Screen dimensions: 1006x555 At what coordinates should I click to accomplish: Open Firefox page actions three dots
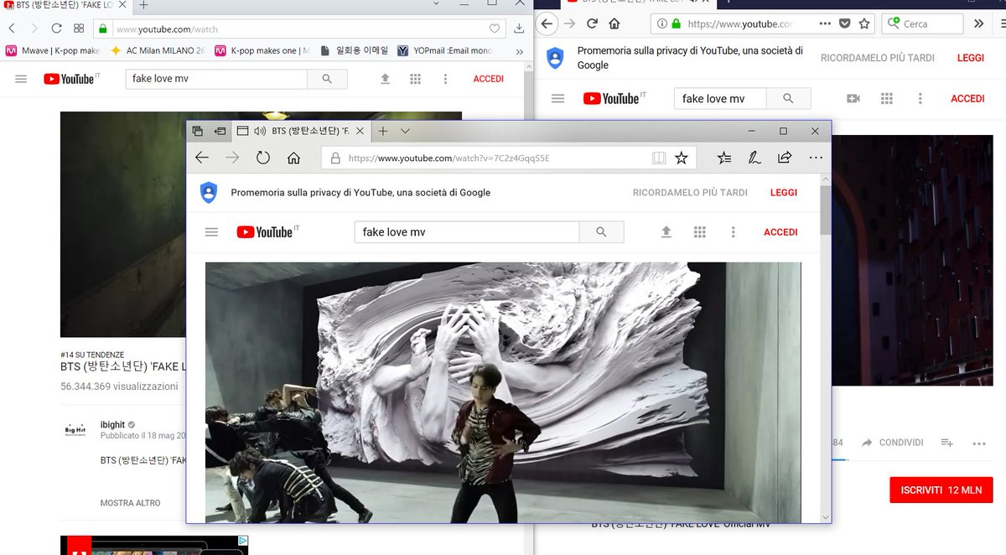pyautogui.click(x=825, y=23)
